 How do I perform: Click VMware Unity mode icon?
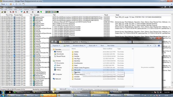click(24, 4)
